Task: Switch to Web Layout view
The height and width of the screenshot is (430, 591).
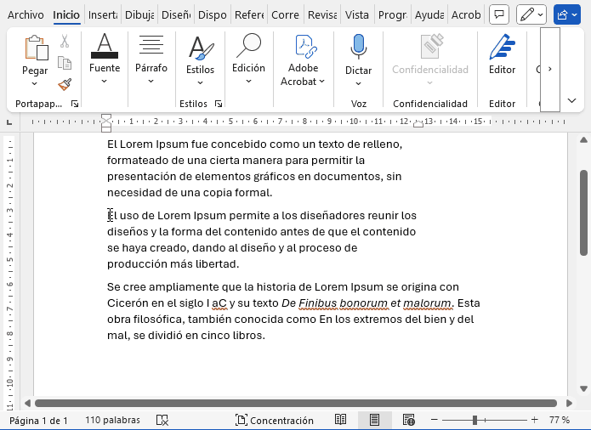Action: coord(409,420)
